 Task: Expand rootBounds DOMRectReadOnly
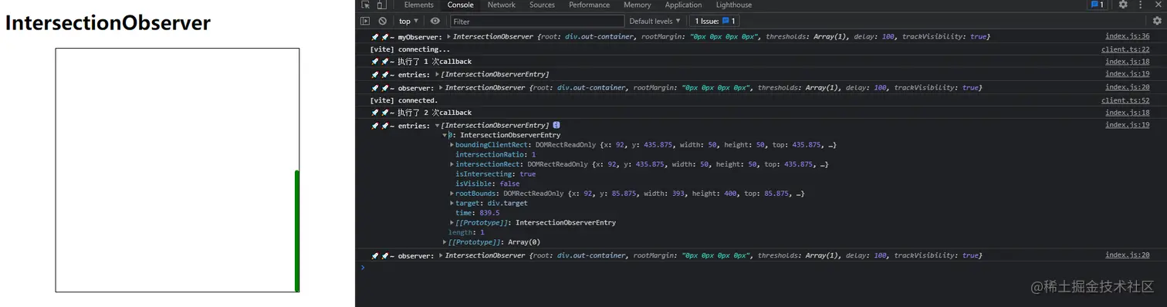(452, 194)
